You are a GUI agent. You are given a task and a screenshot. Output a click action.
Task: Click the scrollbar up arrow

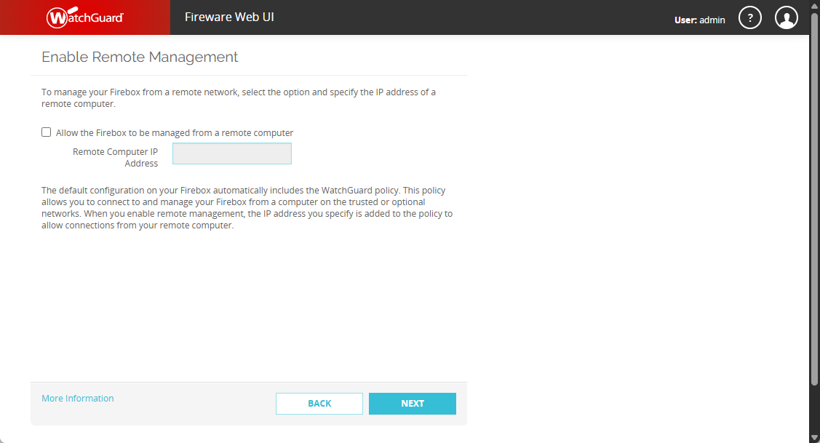(814, 4)
